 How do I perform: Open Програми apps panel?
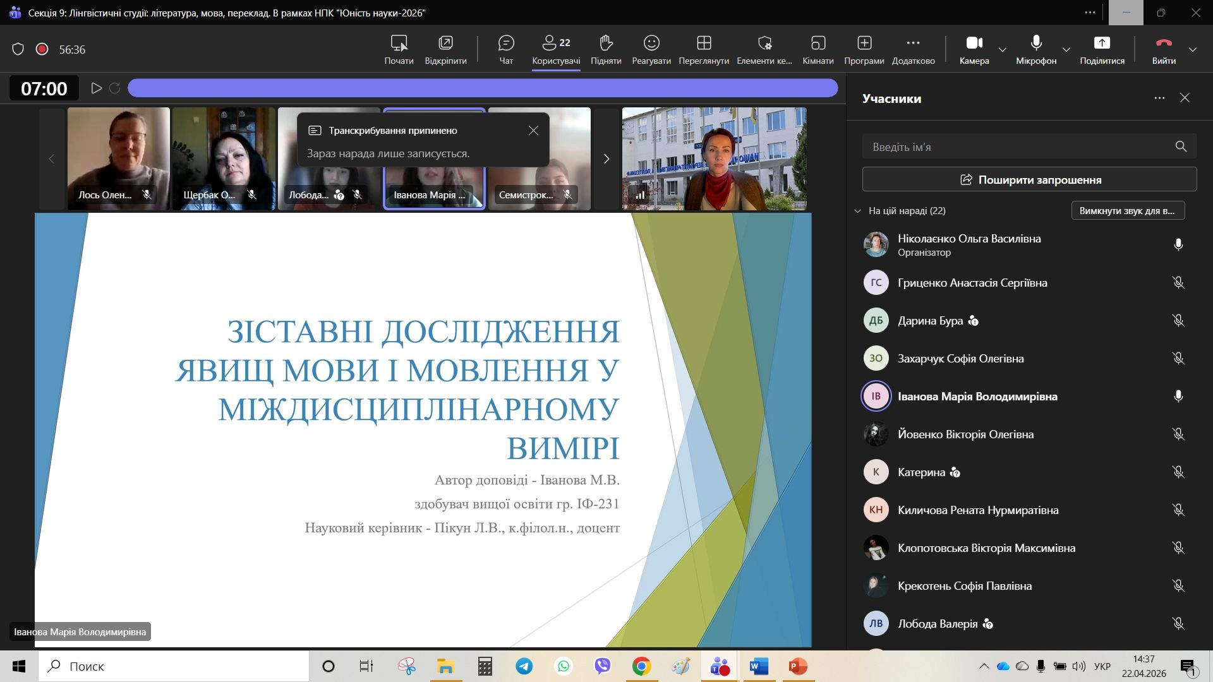[x=864, y=49]
